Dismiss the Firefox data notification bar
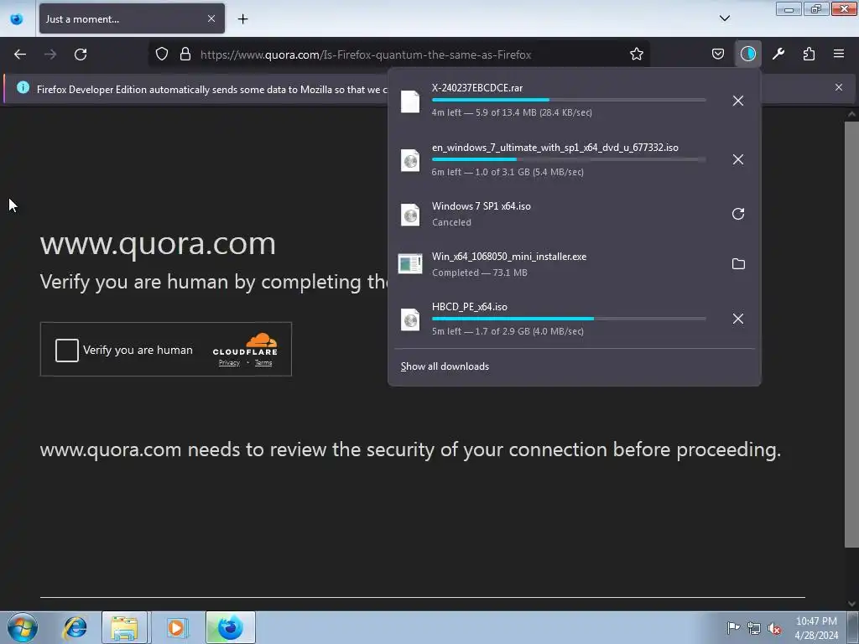The height and width of the screenshot is (644, 859). 839,87
